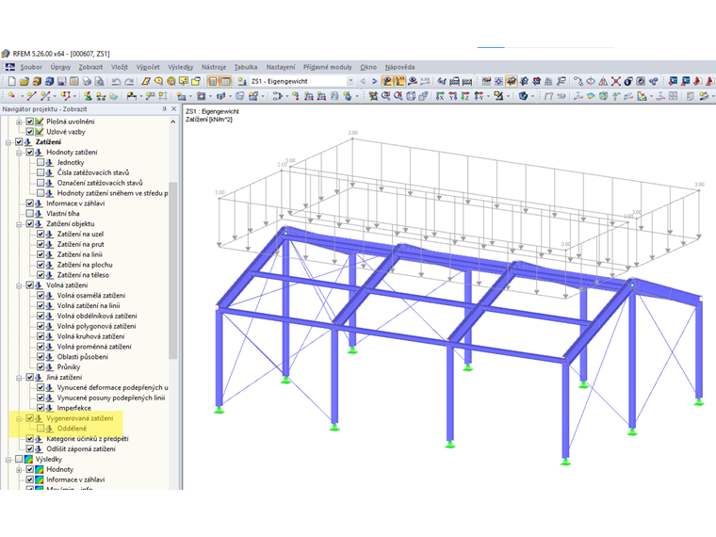Collapse Jiná zatížení tree node
The height and width of the screenshot is (537, 716).
(x=19, y=377)
